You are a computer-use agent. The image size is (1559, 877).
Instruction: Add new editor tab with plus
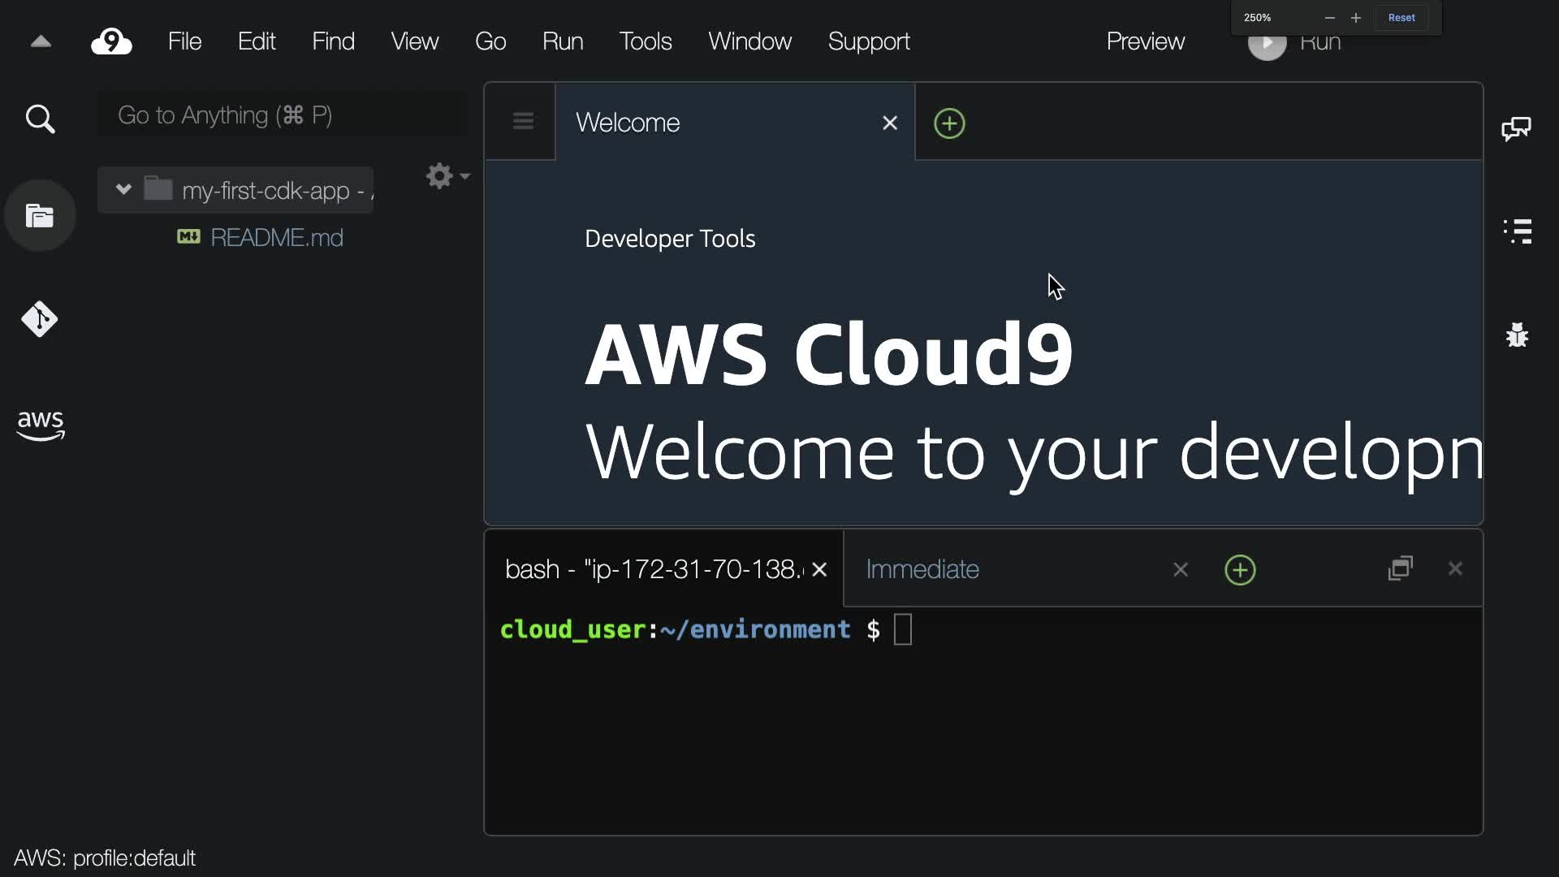(949, 123)
